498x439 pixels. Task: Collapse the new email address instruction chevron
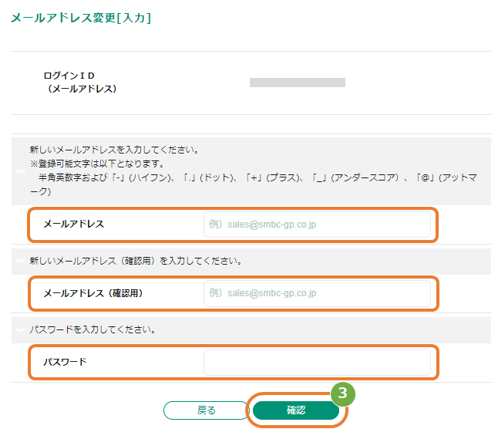click(21, 171)
